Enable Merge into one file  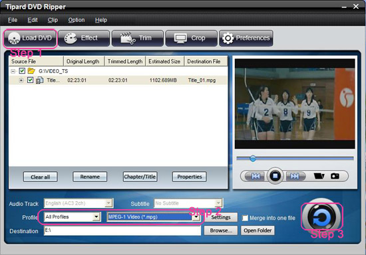click(245, 218)
